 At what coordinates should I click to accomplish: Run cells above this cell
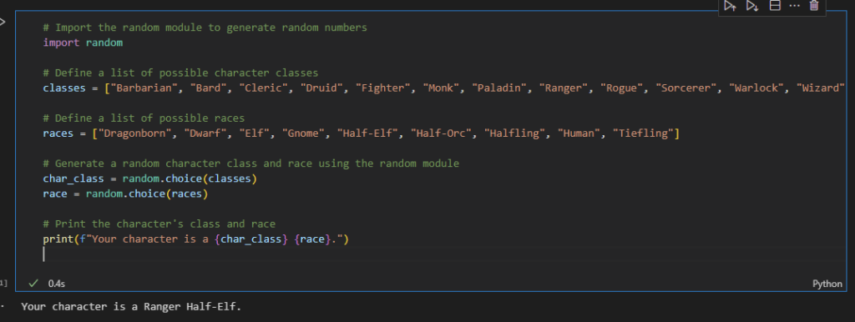point(730,6)
